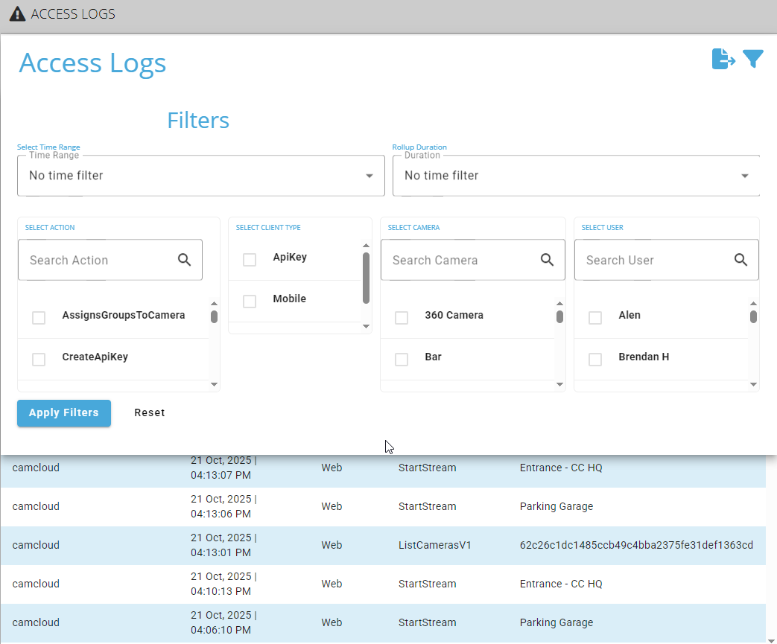
Task: Expand the Rollup Duration dropdown
Action: (576, 176)
